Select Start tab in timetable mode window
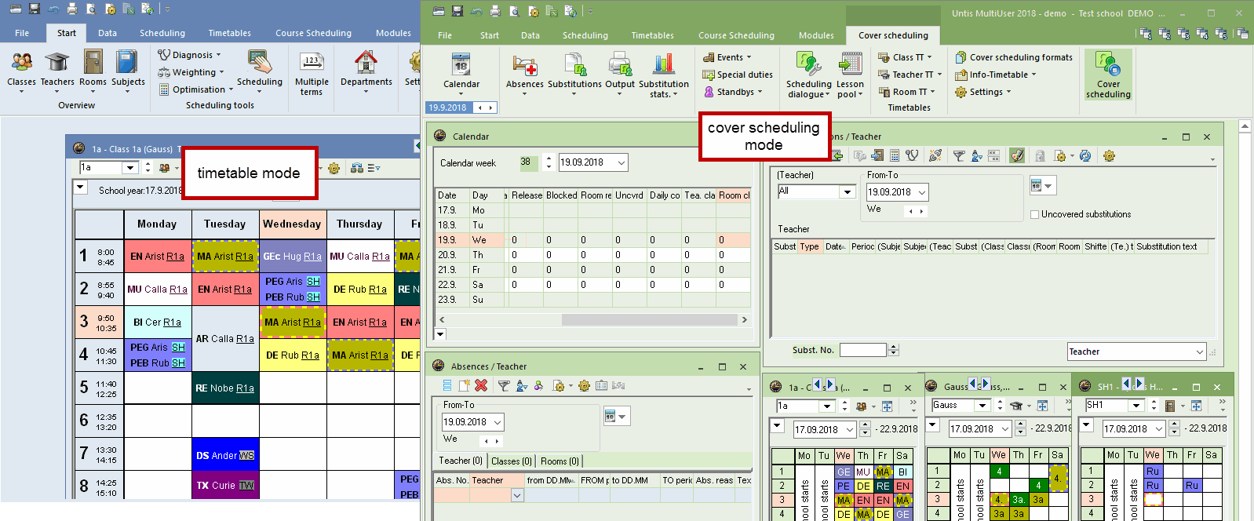This screenshot has height=521, width=1254. tap(67, 33)
